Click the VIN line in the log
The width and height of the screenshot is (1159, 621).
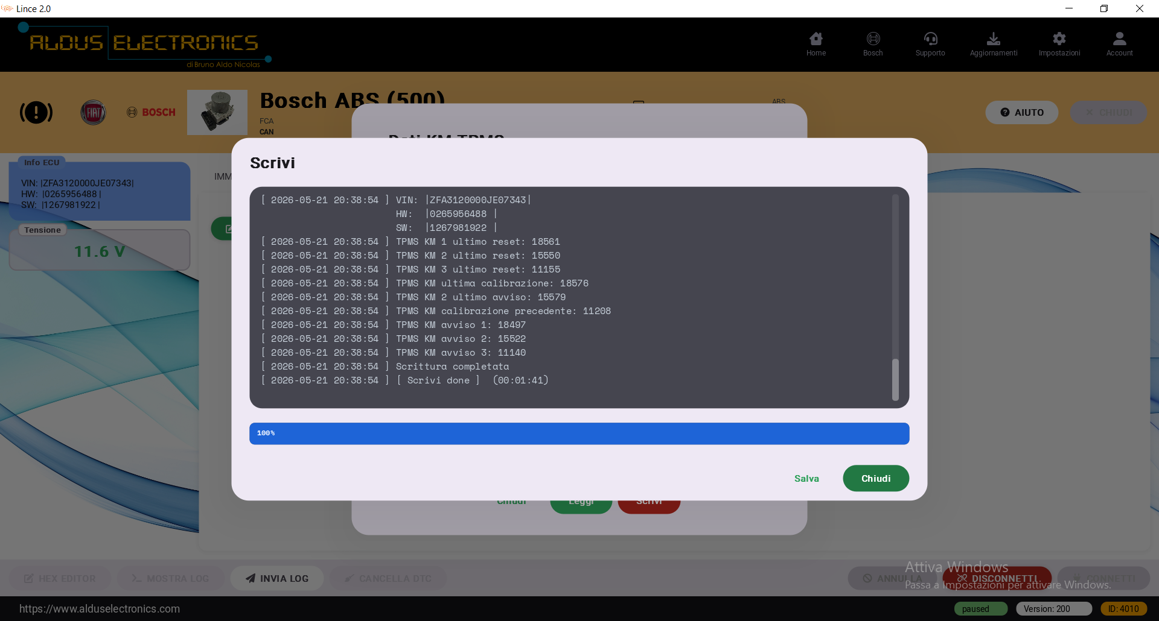[x=396, y=200]
